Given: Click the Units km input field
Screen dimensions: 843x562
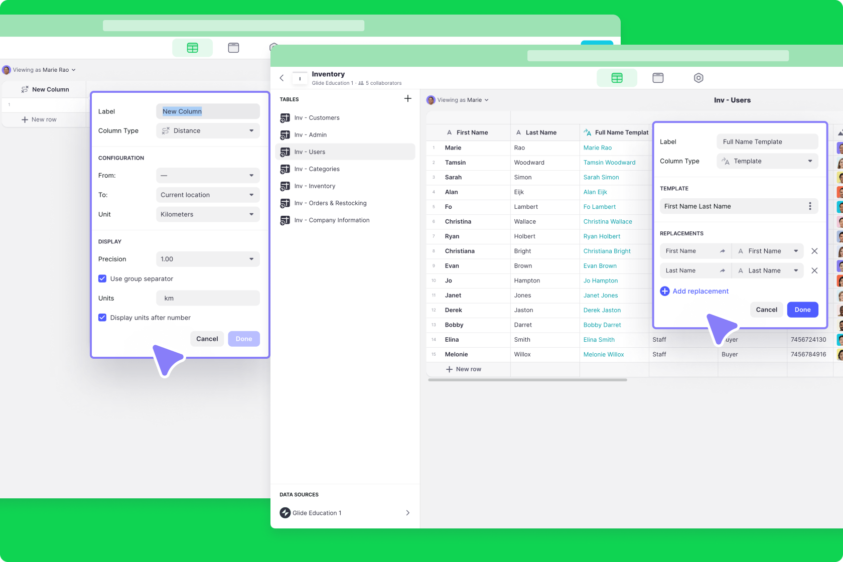Looking at the screenshot, I should tap(208, 298).
